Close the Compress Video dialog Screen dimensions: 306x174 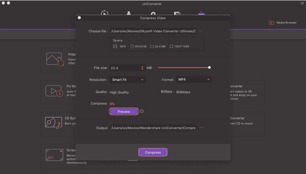79,18
